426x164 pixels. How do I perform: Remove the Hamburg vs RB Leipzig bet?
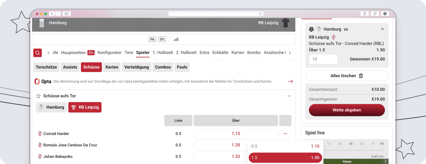(382, 29)
